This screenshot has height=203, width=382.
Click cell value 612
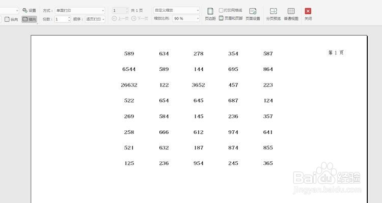pyautogui.click(x=199, y=132)
